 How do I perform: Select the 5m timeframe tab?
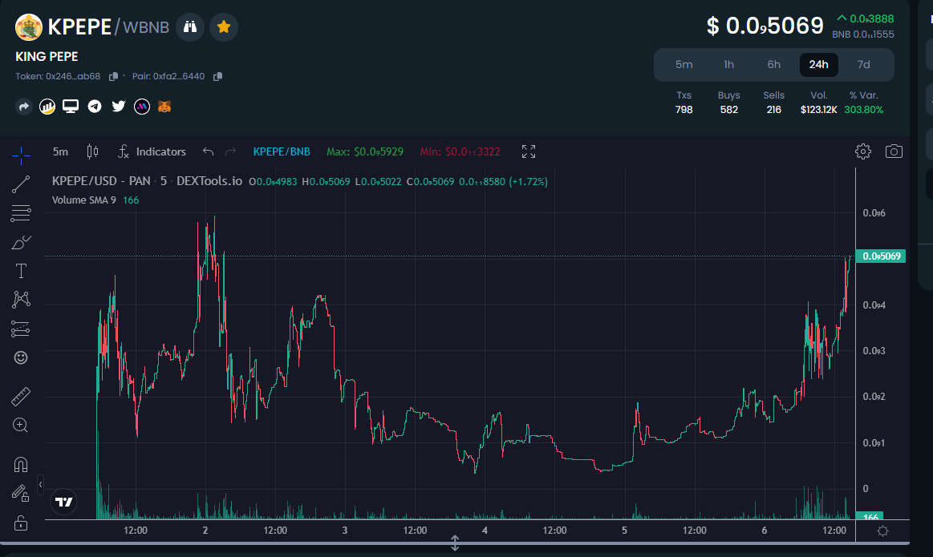(x=684, y=64)
